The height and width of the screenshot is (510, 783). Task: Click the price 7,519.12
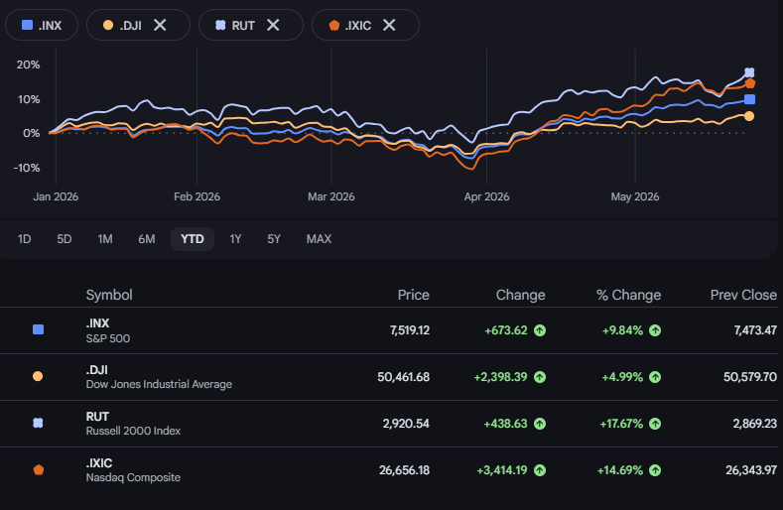(410, 330)
